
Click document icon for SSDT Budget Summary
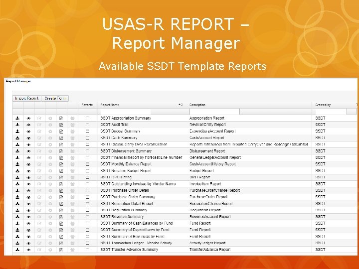61,132
